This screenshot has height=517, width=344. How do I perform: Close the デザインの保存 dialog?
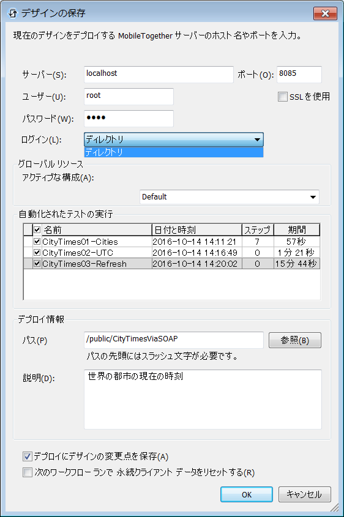click(x=325, y=13)
